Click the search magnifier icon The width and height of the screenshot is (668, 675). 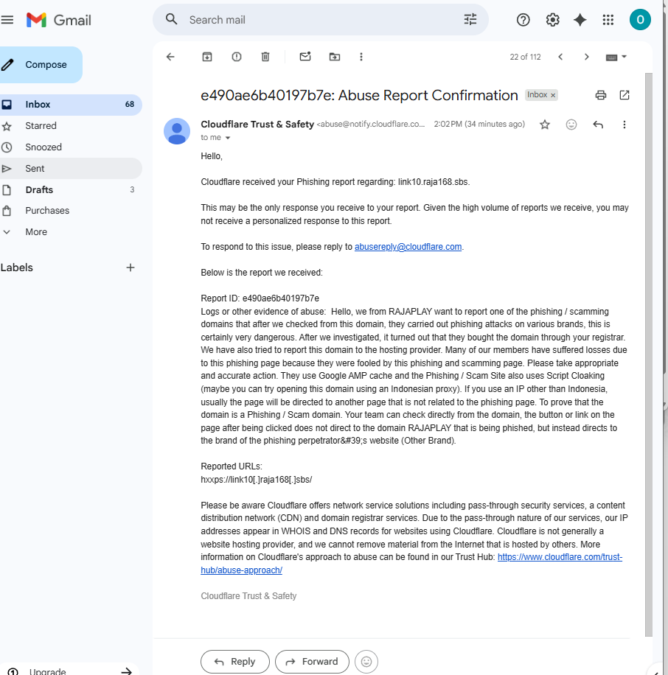(171, 19)
